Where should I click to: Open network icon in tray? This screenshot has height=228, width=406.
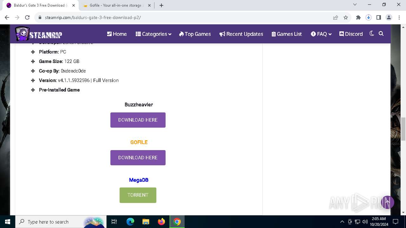pyautogui.click(x=357, y=222)
